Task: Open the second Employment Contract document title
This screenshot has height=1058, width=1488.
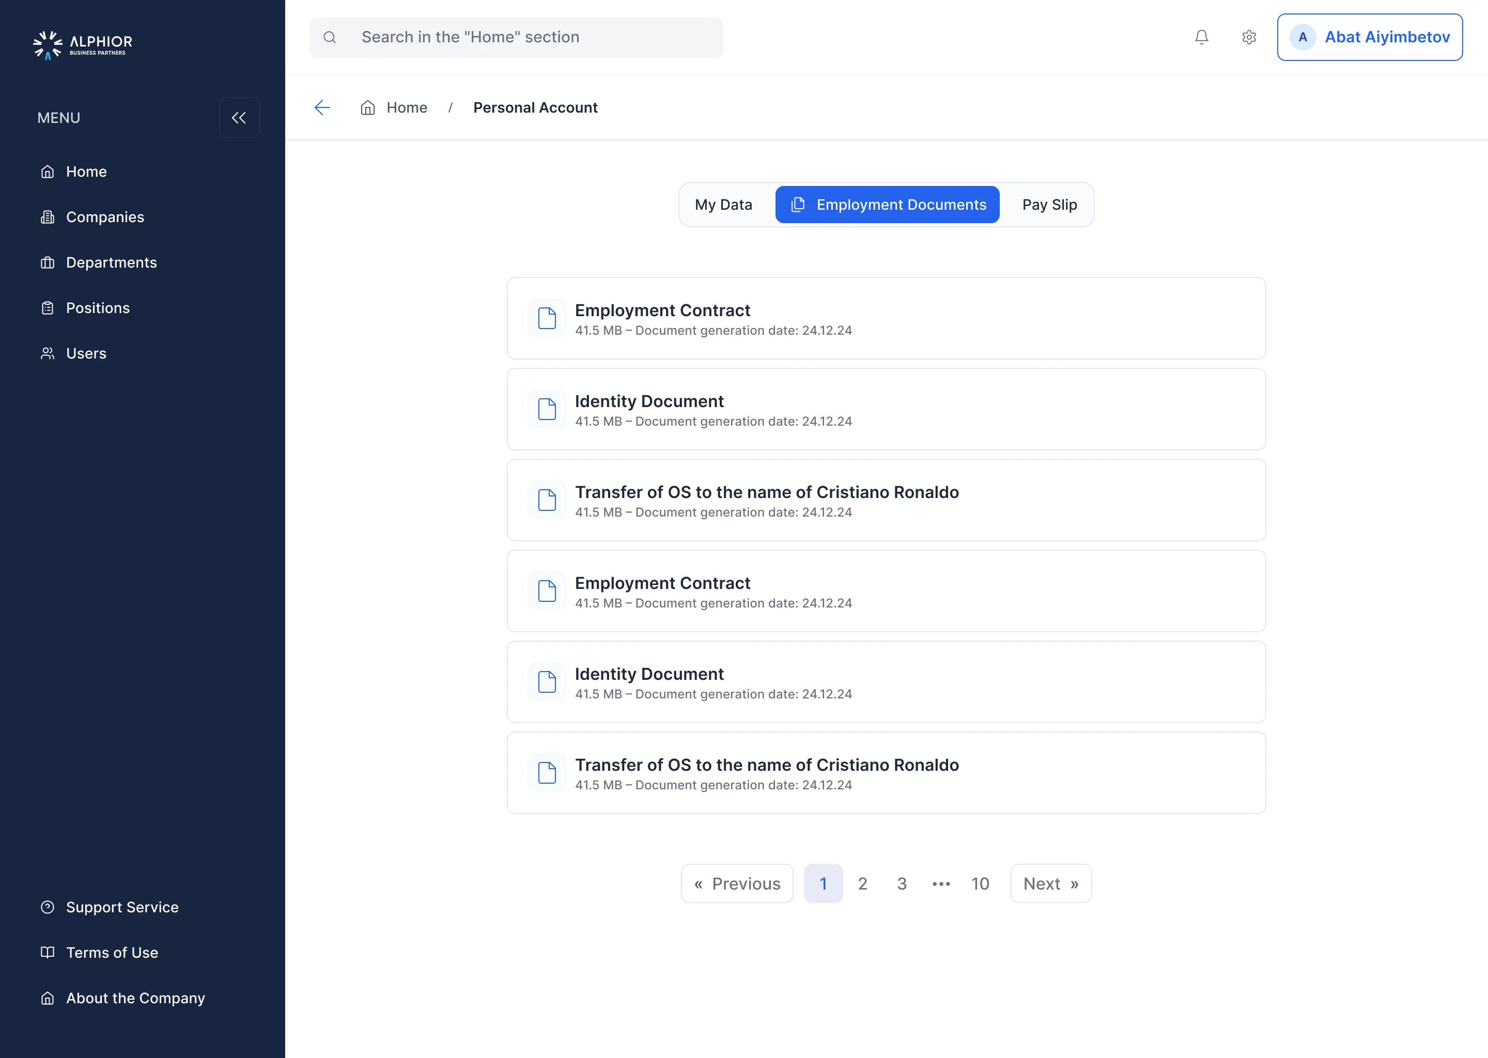Action: tap(662, 583)
